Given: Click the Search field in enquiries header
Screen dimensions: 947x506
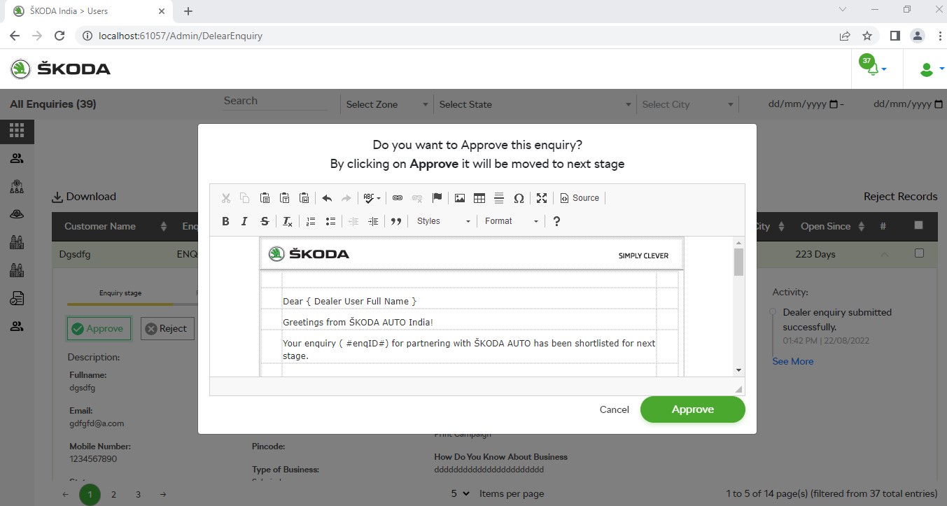Looking at the screenshot, I should tap(275, 101).
